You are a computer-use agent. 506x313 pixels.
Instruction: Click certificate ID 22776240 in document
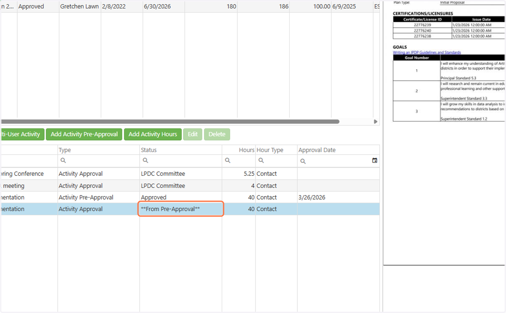(x=422, y=31)
